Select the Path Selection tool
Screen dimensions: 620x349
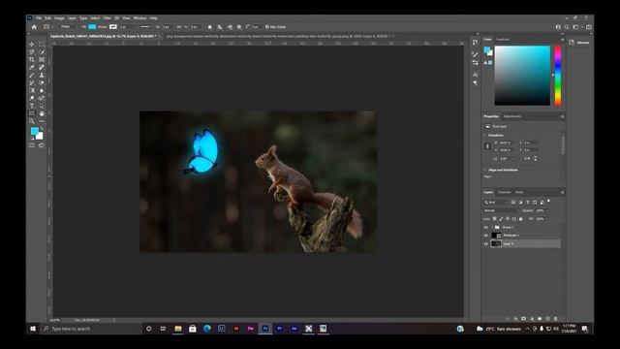(42, 106)
